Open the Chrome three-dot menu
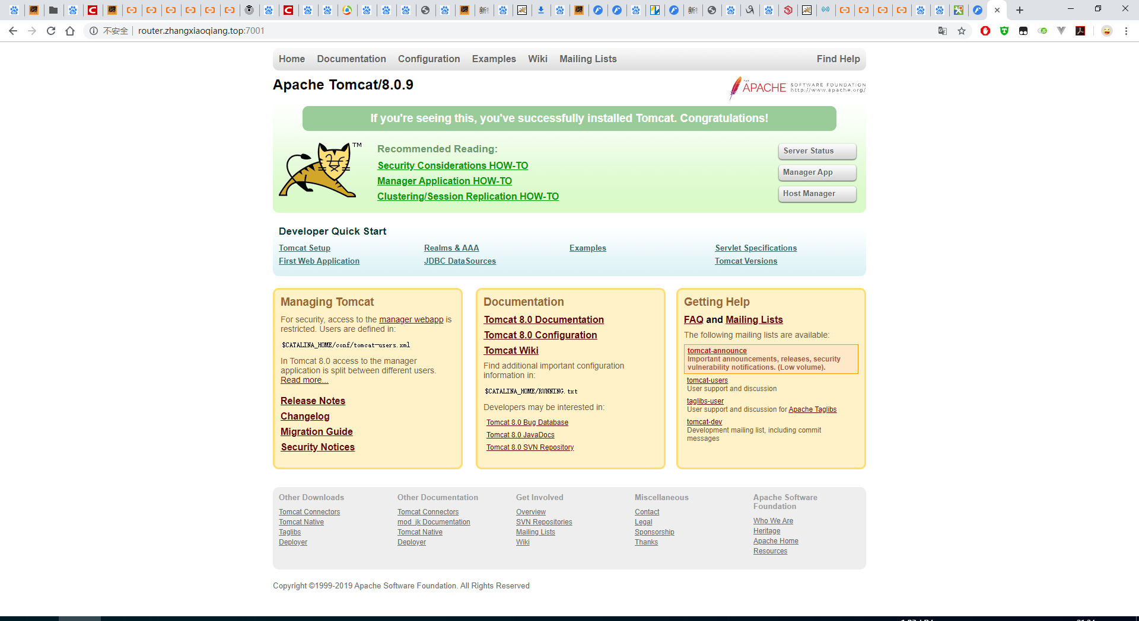The image size is (1139, 621). click(1126, 31)
